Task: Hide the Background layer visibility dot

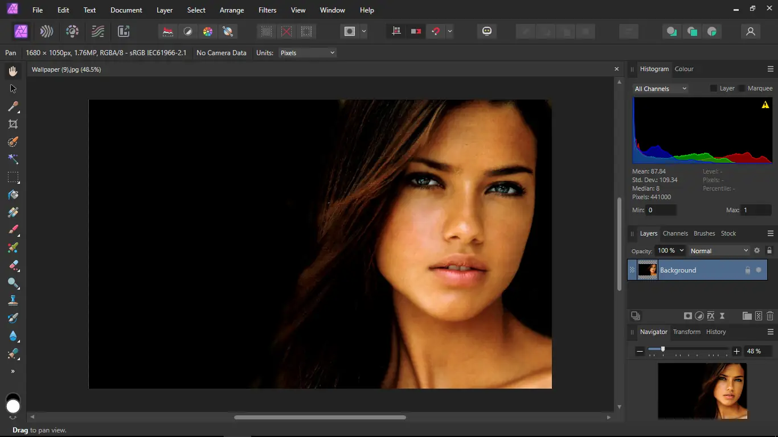Action: click(x=759, y=270)
